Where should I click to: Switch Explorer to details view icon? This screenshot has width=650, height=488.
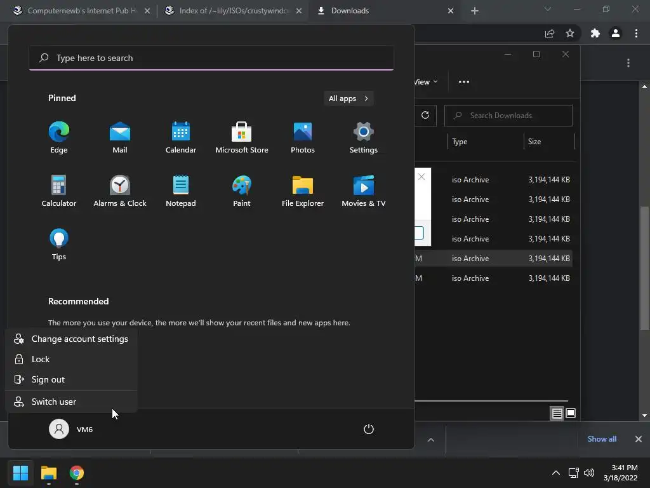[x=557, y=413]
